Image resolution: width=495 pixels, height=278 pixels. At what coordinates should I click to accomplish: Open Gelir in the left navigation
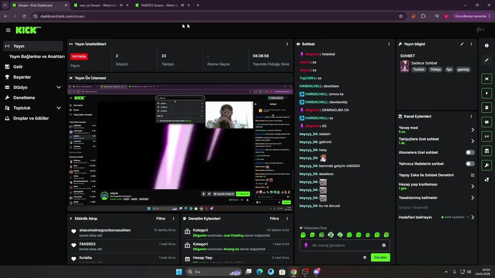coord(18,67)
